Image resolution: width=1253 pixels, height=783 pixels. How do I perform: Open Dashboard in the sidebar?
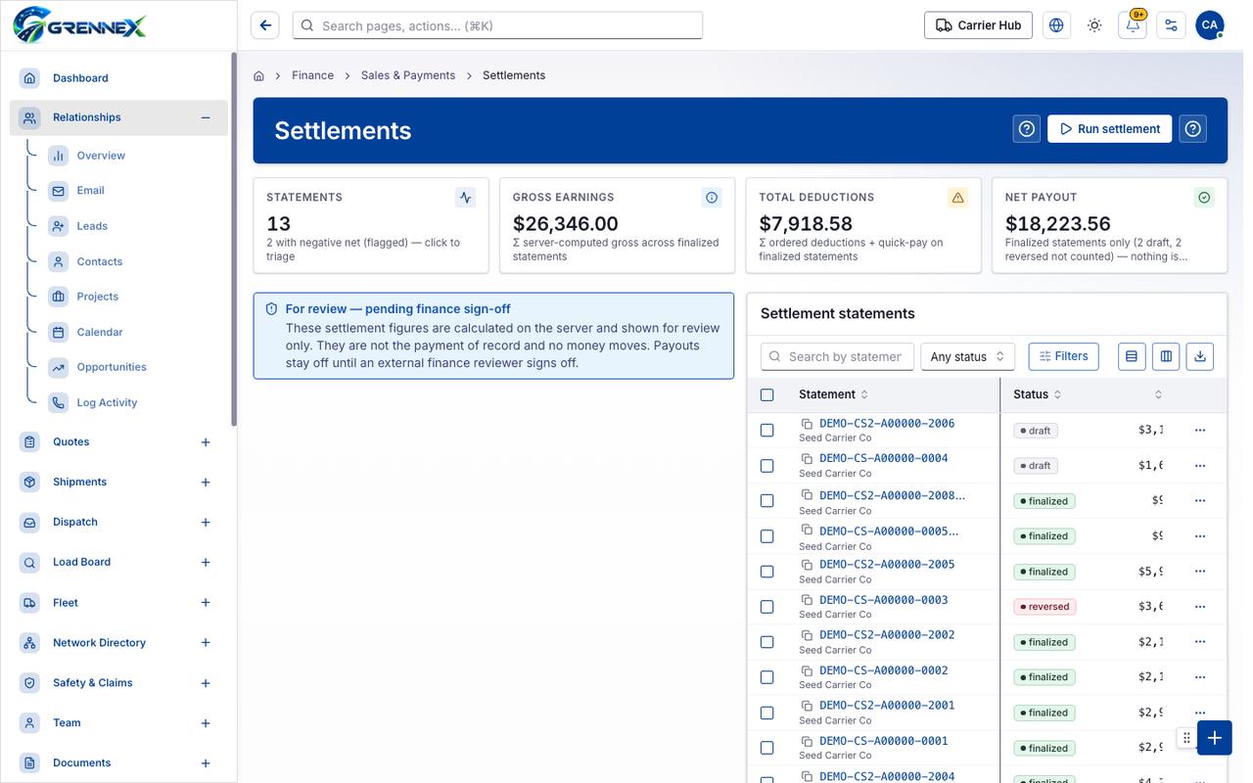[118, 78]
